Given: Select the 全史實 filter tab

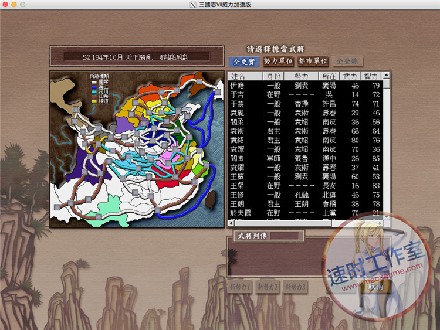Looking at the screenshot, I should pos(244,62).
